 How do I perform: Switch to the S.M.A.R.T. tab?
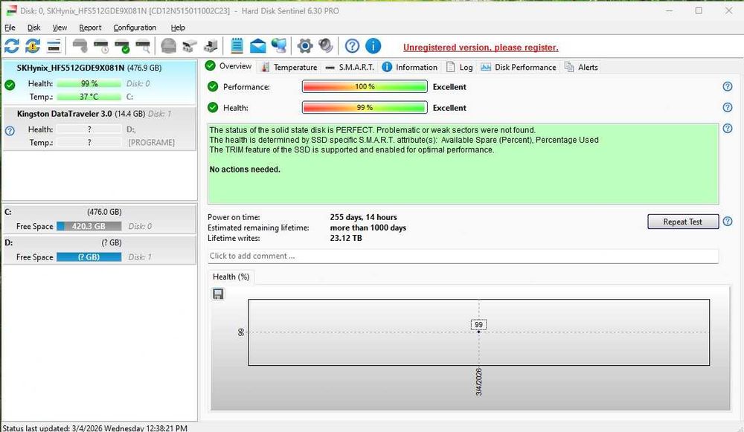350,68
